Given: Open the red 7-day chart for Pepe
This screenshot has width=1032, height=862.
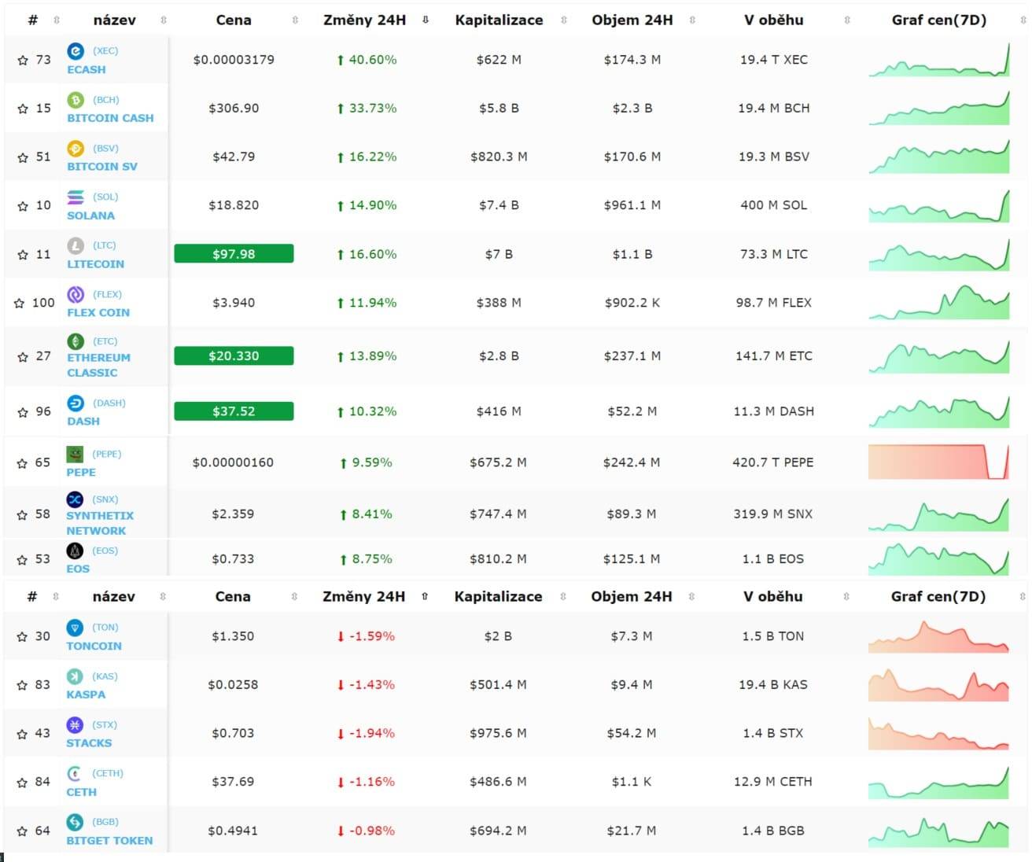Looking at the screenshot, I should (938, 462).
